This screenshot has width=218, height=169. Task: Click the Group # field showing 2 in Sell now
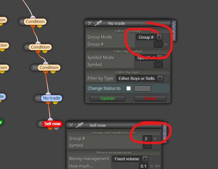tap(147, 138)
